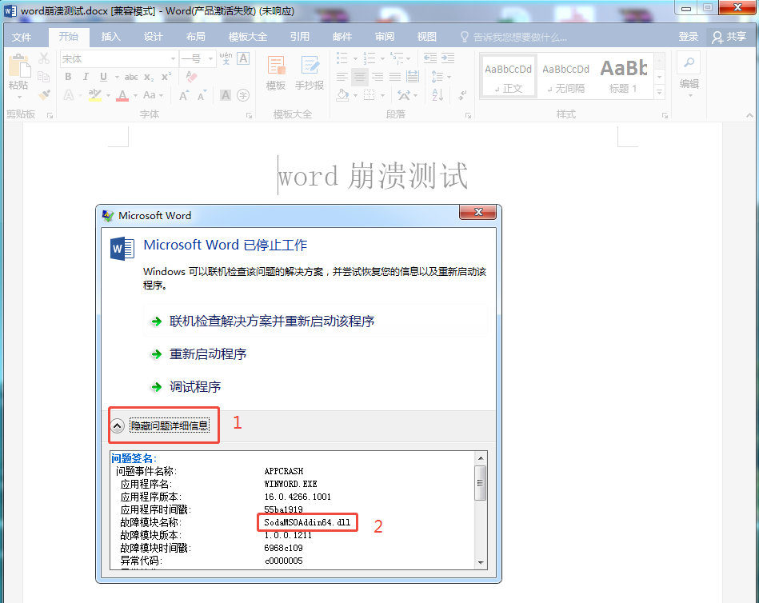Click 重新启动程序 option
This screenshot has width=759, height=603.
point(208,354)
